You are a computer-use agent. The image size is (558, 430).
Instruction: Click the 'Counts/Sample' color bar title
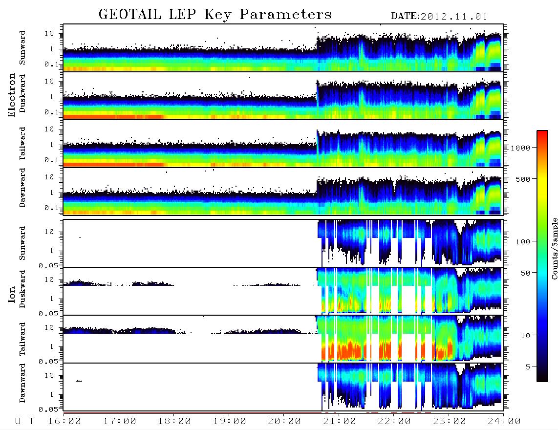pos(554,249)
